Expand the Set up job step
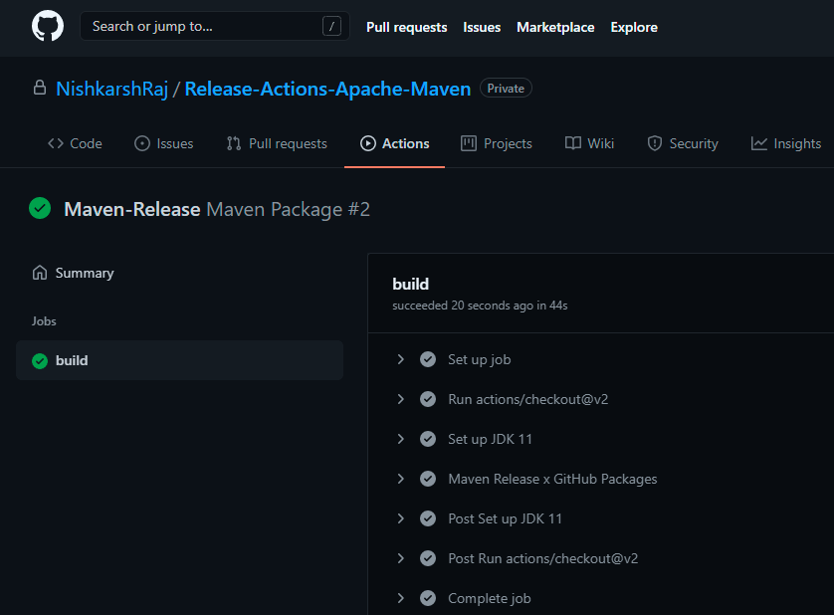This screenshot has height=615, width=834. pyautogui.click(x=400, y=359)
